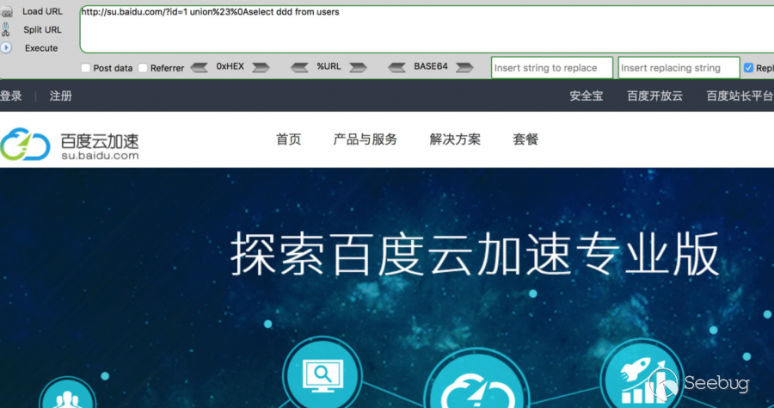Click right arrow beside BASE64
This screenshot has width=774, height=408.
(x=464, y=67)
